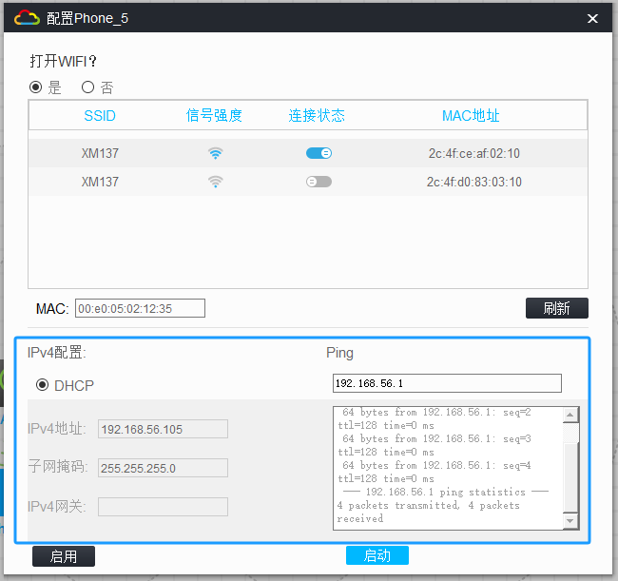Close the Phone_5 configuration dialog
The image size is (618, 581).
click(592, 19)
